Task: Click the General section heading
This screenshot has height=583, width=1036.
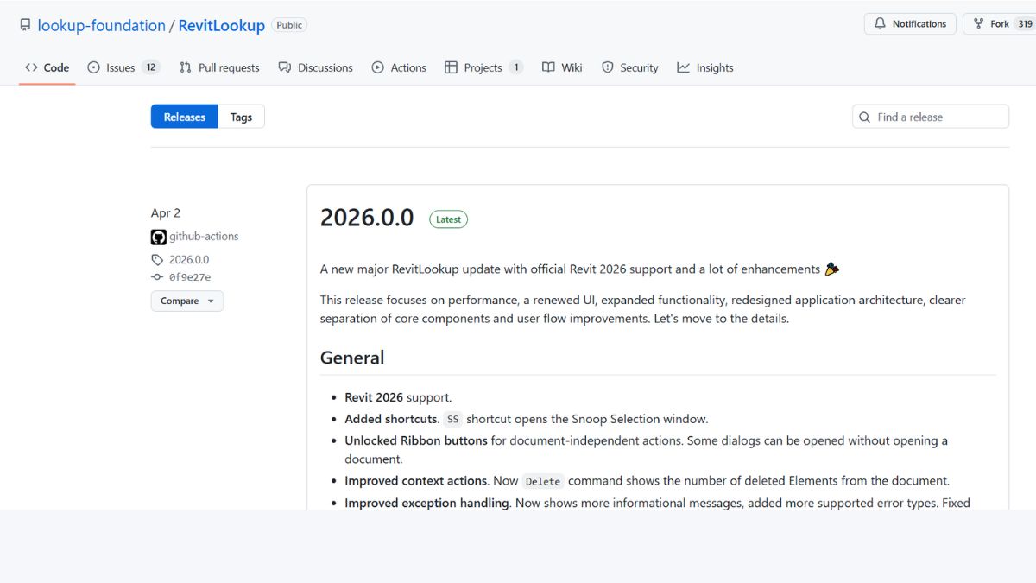Action: (x=352, y=358)
